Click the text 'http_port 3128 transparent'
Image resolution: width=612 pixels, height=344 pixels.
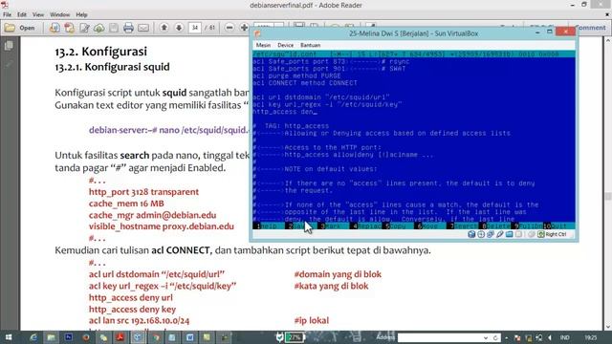pos(143,192)
